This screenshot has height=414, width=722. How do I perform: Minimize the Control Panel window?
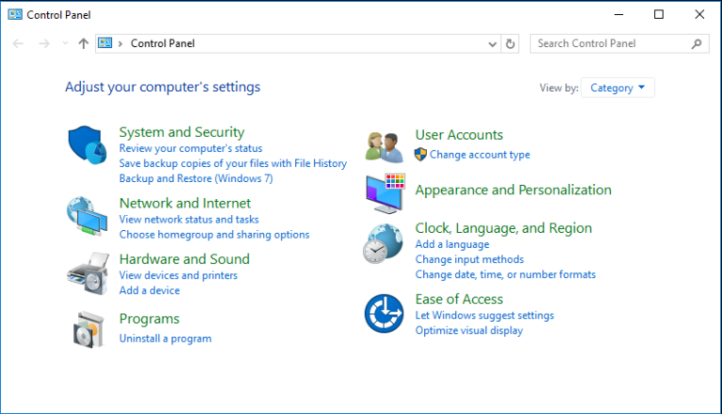coord(619,15)
